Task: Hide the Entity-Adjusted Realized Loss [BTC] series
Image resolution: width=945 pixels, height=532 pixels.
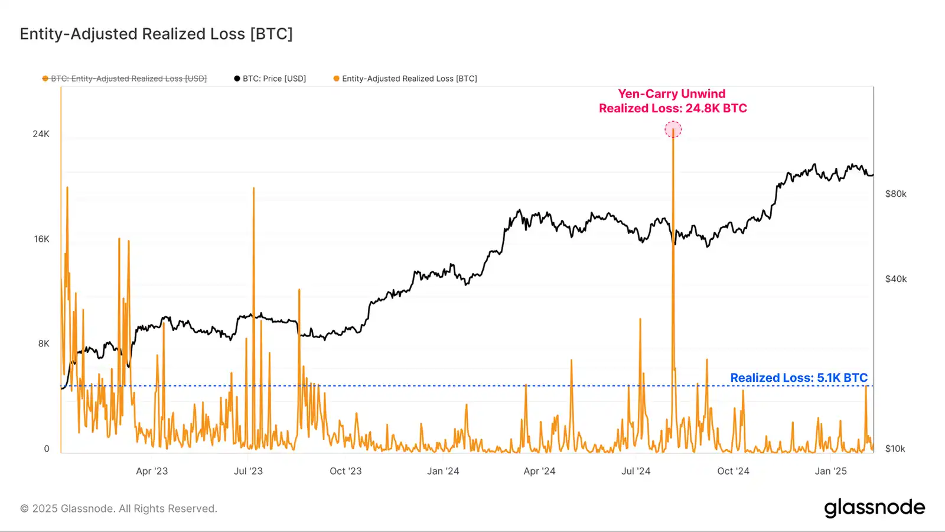Action: click(x=409, y=79)
